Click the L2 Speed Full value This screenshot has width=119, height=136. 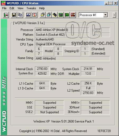click(x=88, y=88)
